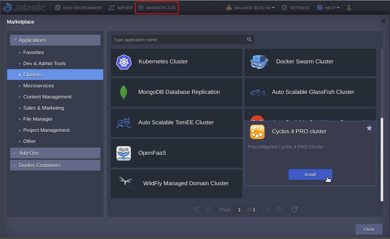This screenshot has height=239, width=390.
Task: Click WildFly Managed Domain Cluster title
Action: coord(186,183)
